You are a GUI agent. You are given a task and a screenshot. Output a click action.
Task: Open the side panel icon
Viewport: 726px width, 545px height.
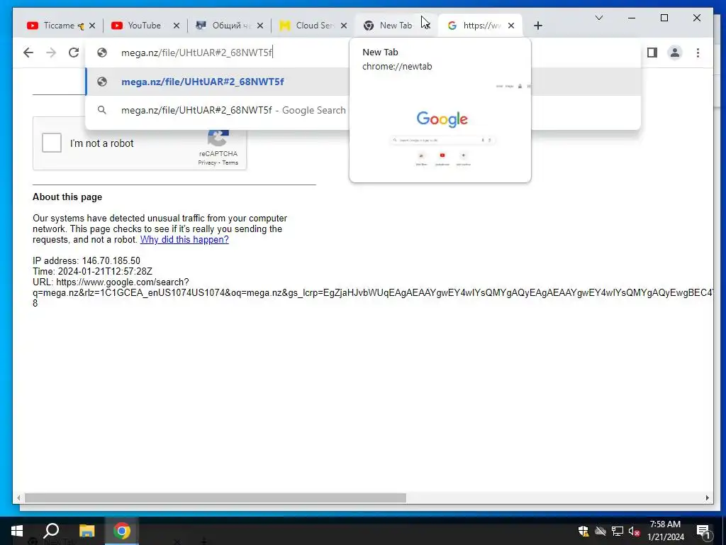tap(652, 53)
